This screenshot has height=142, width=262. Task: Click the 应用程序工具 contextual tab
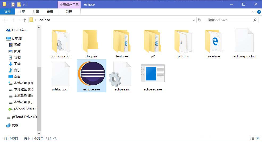pyautogui.click(x=69, y=5)
